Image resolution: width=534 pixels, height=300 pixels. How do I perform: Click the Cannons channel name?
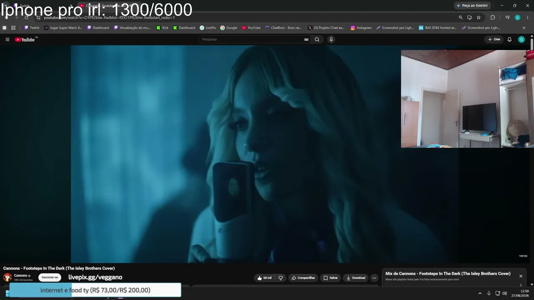pyautogui.click(x=20, y=275)
